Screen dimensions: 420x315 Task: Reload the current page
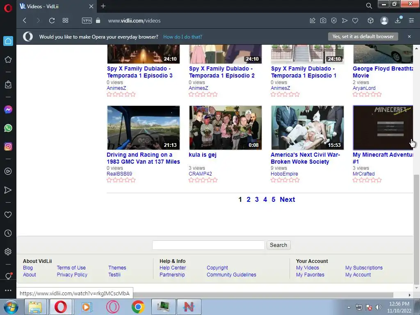(52, 21)
